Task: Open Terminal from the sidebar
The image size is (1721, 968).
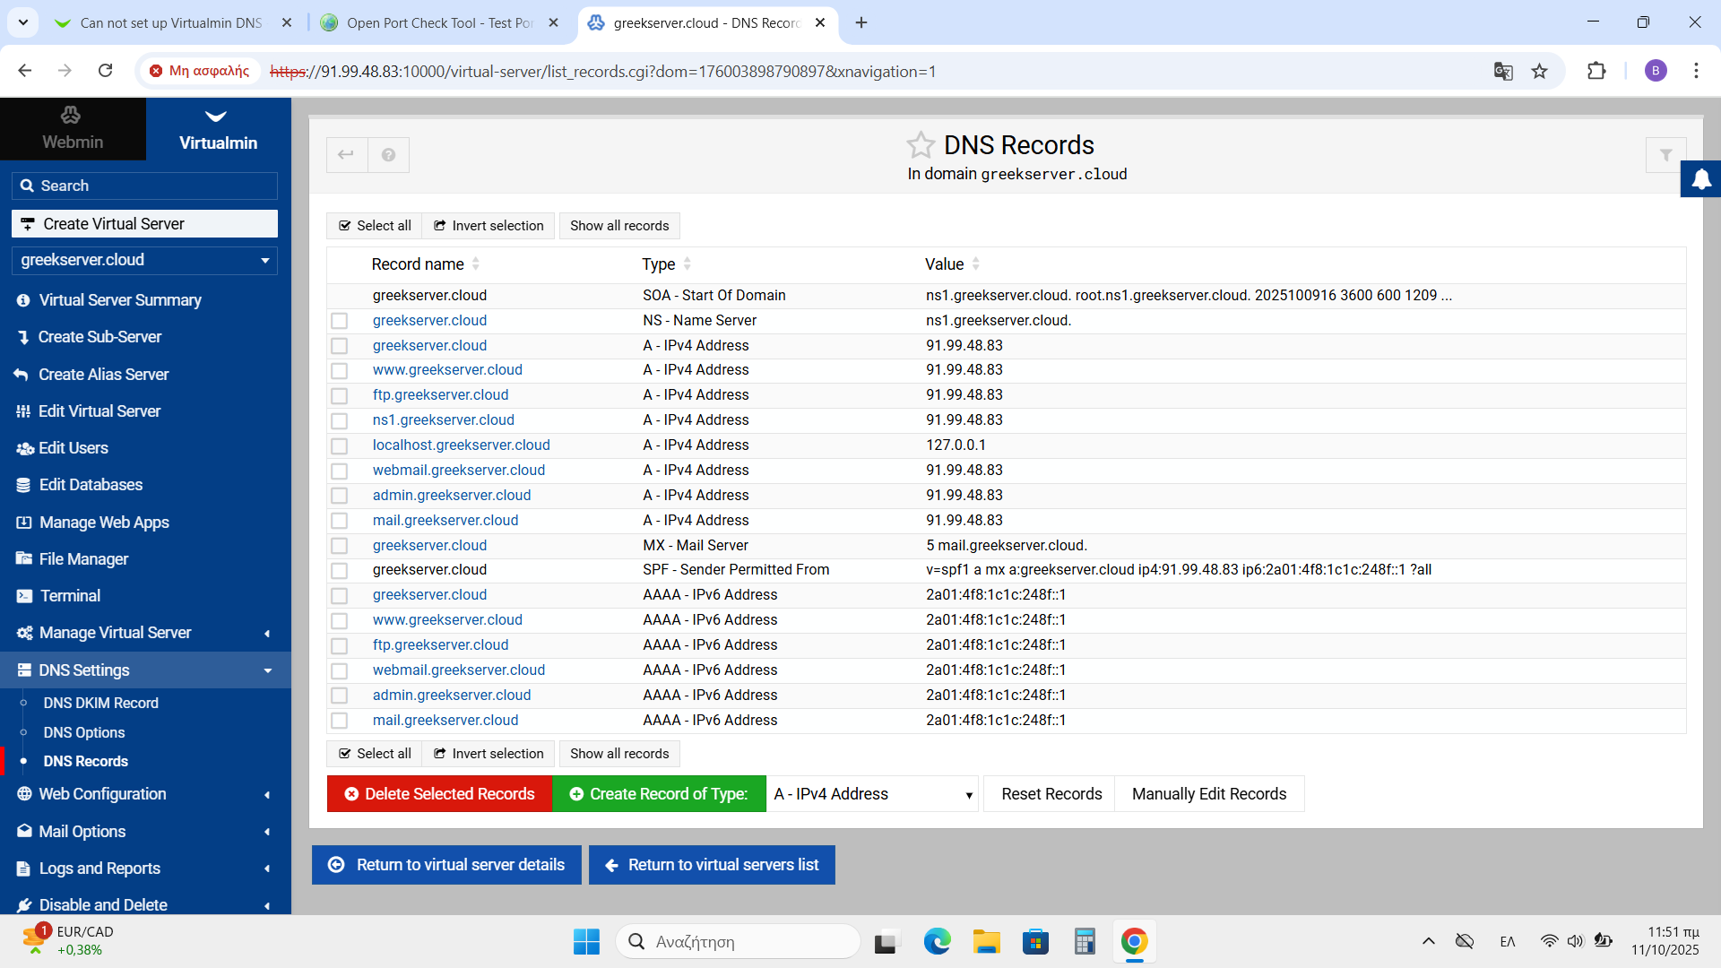Action: [70, 596]
